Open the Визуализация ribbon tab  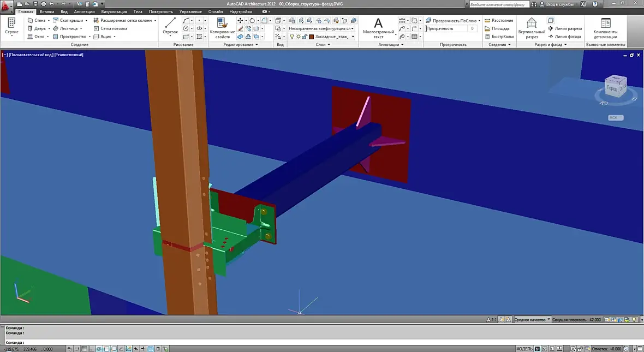point(114,11)
